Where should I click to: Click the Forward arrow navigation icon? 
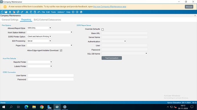pos(77,12)
